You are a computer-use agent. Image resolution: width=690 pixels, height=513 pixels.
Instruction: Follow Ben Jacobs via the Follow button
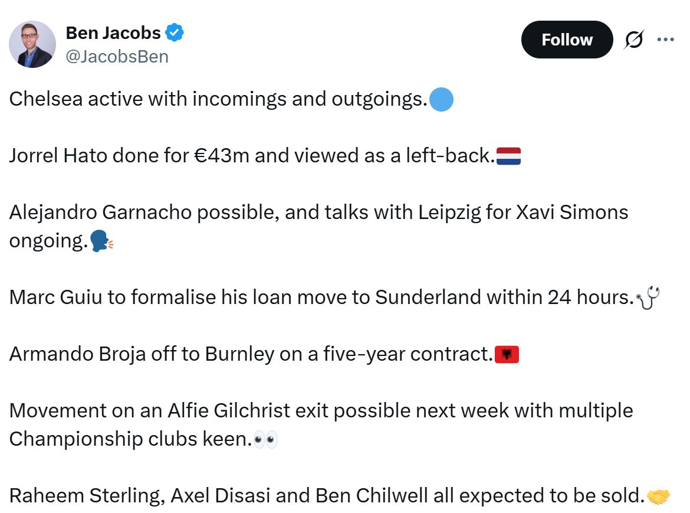coord(566,40)
